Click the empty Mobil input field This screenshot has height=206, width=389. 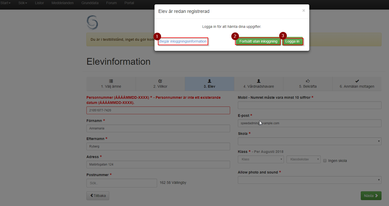pyautogui.click(x=310, y=105)
